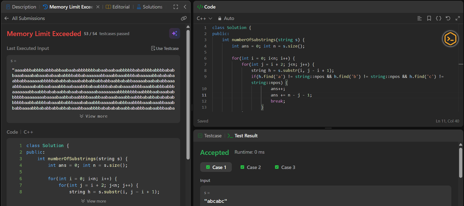Click the green "Accepted" status text

(x=215, y=152)
